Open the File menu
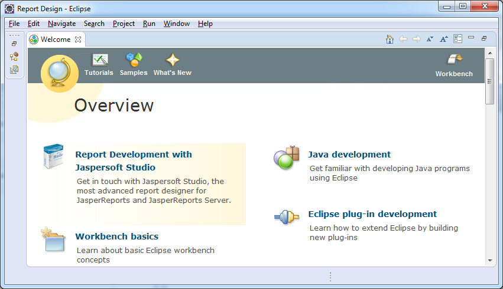 click(14, 24)
